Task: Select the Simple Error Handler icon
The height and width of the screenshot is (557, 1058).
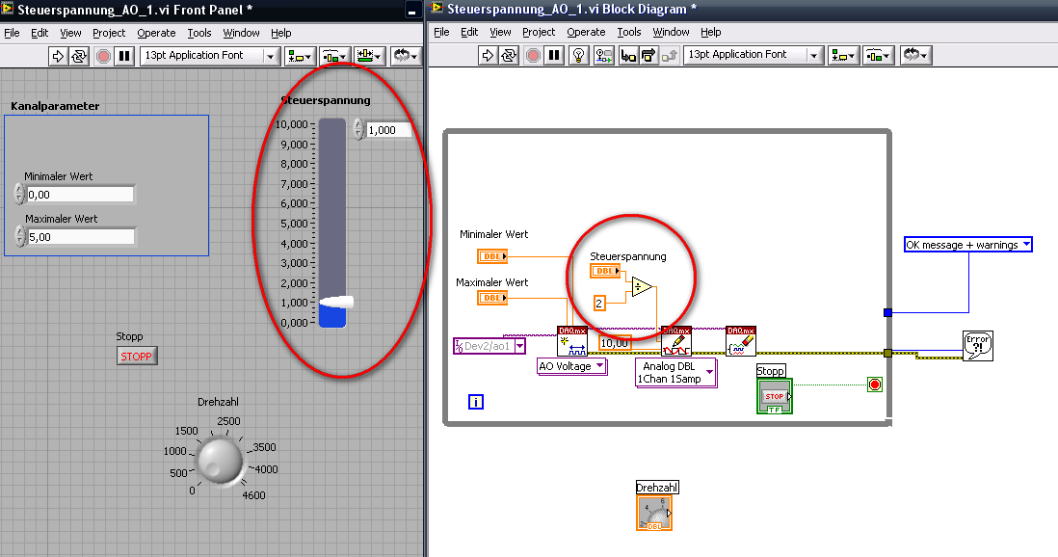Action: (x=977, y=345)
